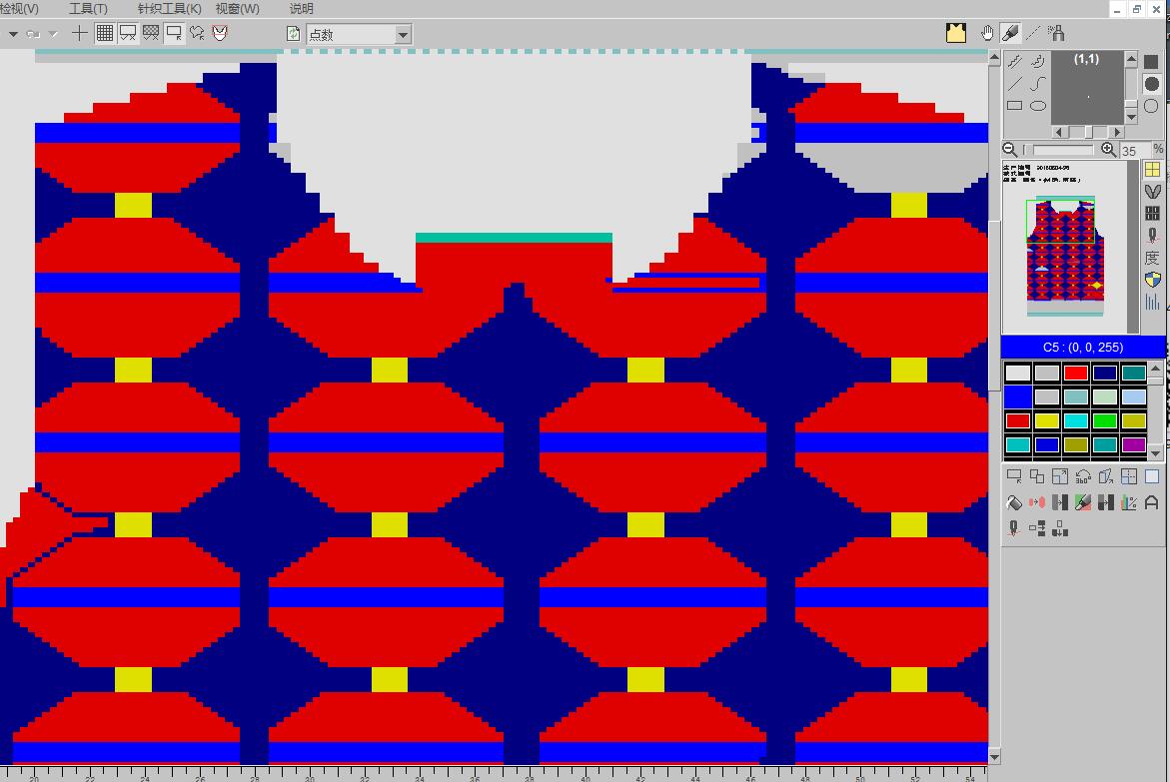This screenshot has width=1170, height=782.
Task: Open the 工具(T) menu
Action: pyautogui.click(x=88, y=8)
